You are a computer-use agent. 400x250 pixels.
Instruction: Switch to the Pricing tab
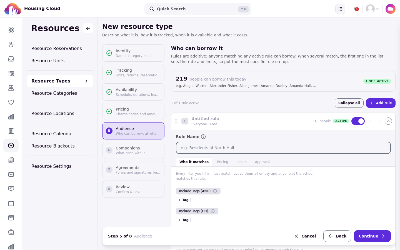coord(222,162)
